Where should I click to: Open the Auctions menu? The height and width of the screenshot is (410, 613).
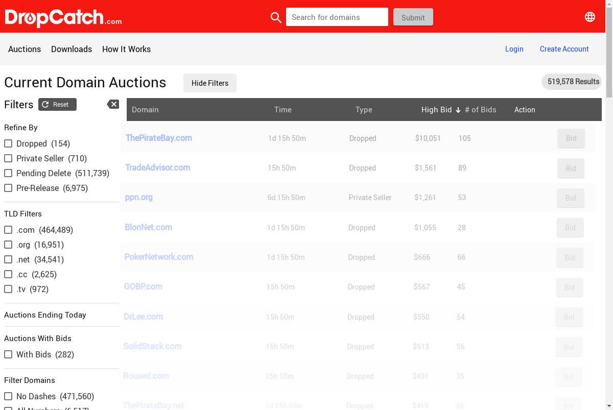tap(25, 49)
